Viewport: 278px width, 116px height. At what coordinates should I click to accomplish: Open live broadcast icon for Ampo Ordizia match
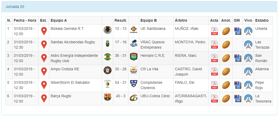click(248, 72)
